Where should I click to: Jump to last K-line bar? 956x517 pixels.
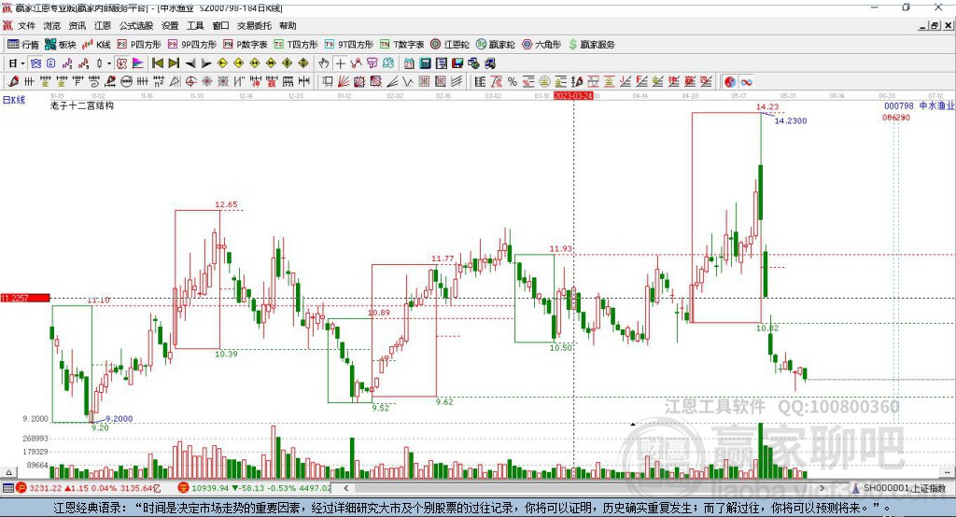click(174, 63)
